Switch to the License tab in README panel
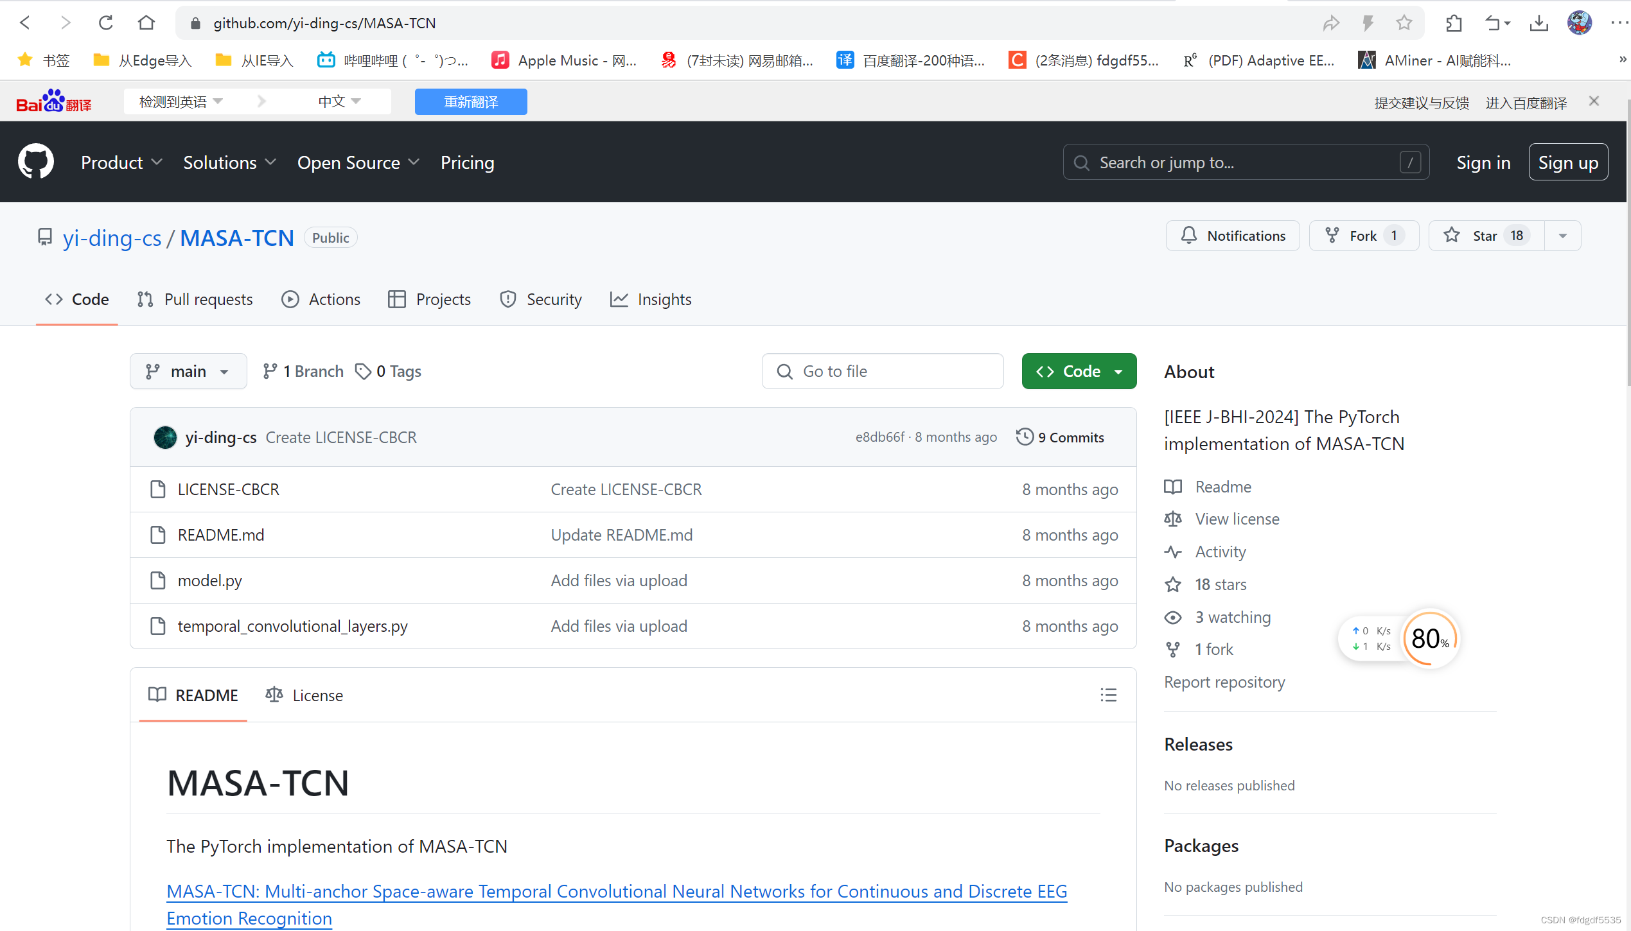 (304, 695)
